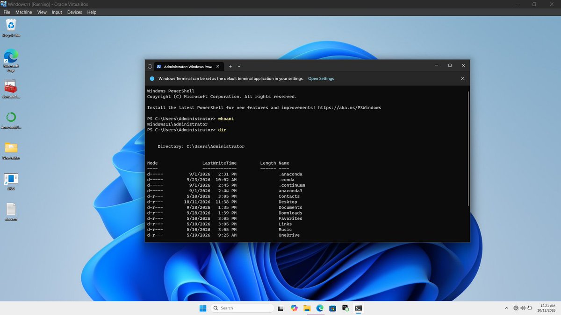This screenshot has width=561, height=315.
Task: Open the Recycle Bin desktop icon
Action: pos(11,28)
